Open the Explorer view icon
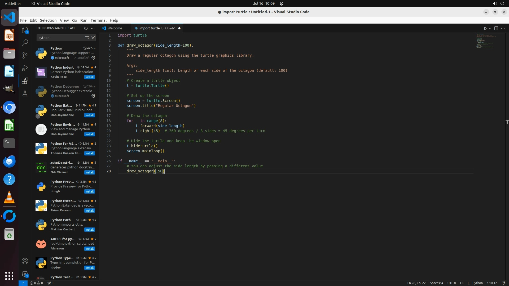This screenshot has width=509, height=286. 25,30
